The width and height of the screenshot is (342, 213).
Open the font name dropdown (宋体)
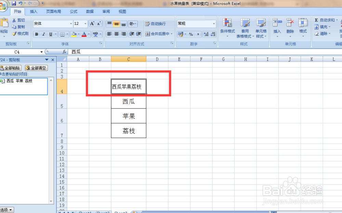point(71,24)
